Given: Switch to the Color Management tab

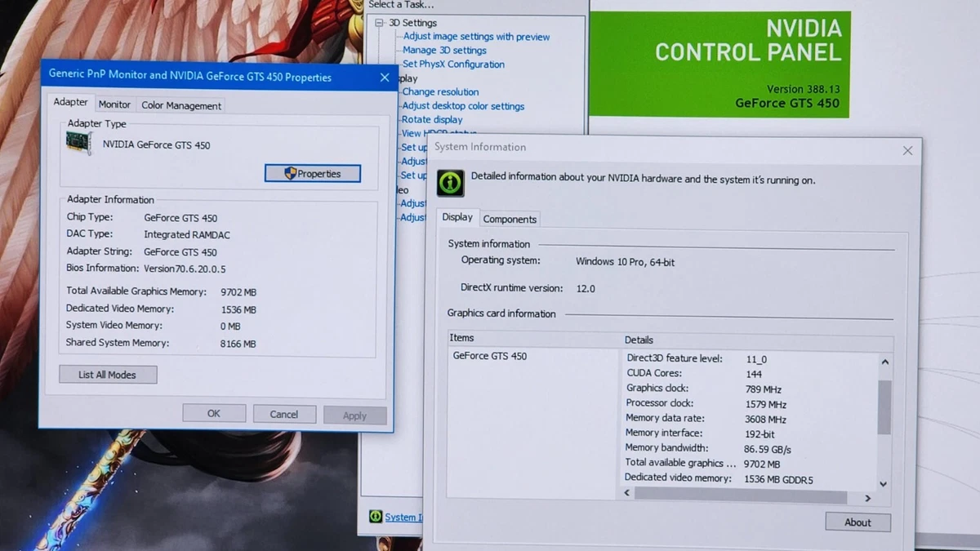Looking at the screenshot, I should click(180, 105).
